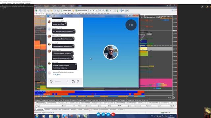This screenshot has width=211, height=118.
Task: Click the Прибыль column header in terminal
Action: 173,106
